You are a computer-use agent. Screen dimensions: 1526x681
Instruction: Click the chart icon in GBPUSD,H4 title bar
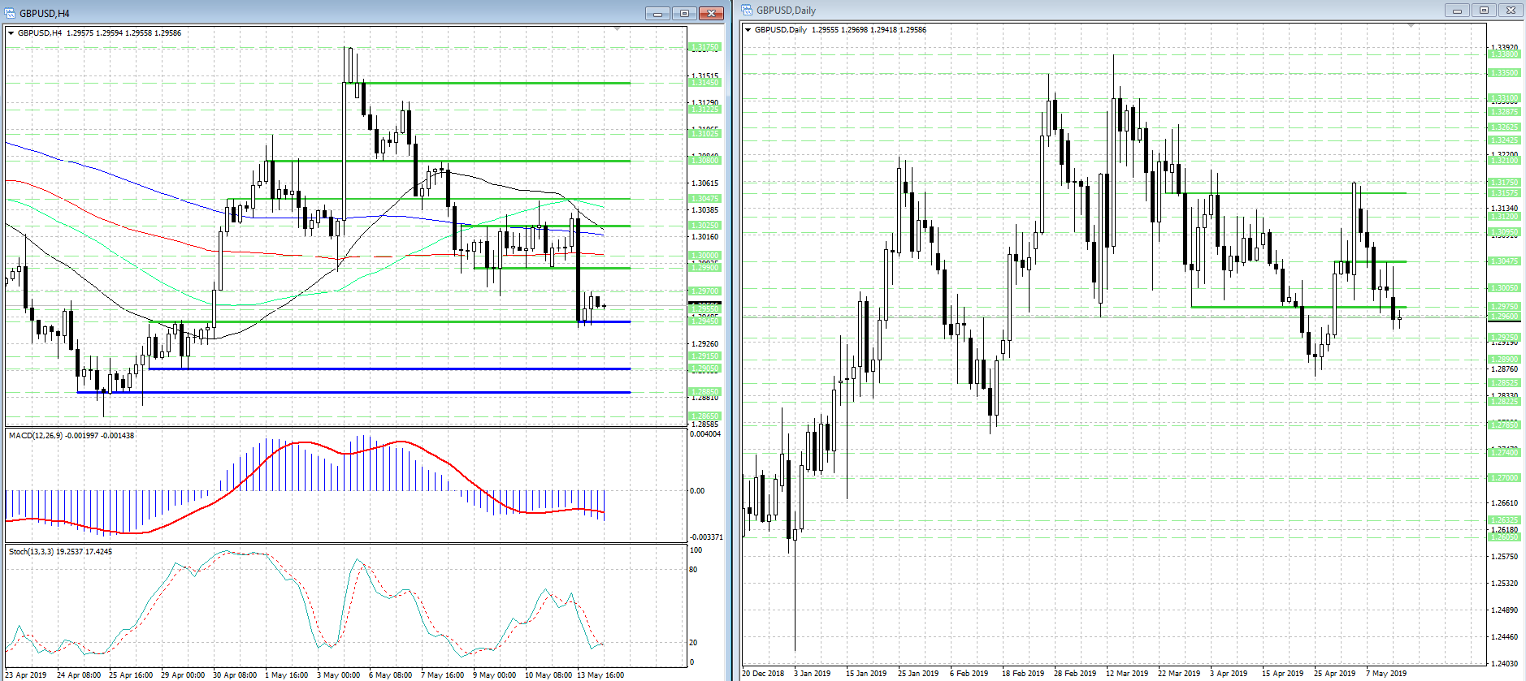(11, 13)
